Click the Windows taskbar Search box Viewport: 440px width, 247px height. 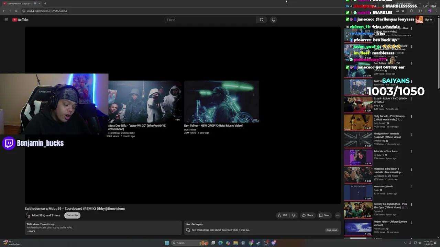click(x=190, y=243)
